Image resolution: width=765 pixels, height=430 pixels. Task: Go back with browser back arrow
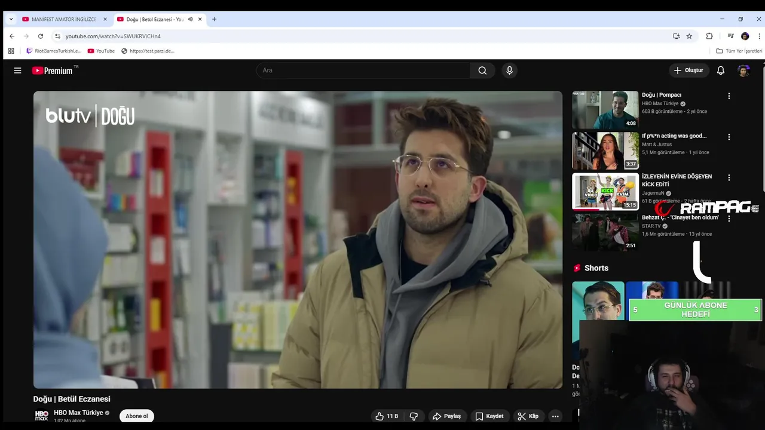[12, 36]
